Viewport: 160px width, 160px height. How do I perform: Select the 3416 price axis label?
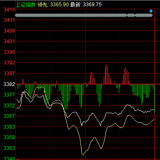(9, 10)
